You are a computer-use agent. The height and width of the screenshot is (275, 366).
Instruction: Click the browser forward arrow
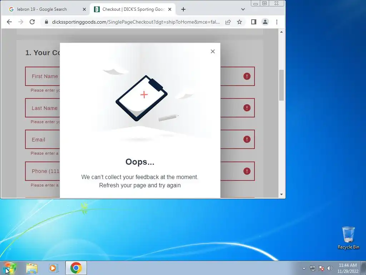pyautogui.click(x=21, y=22)
